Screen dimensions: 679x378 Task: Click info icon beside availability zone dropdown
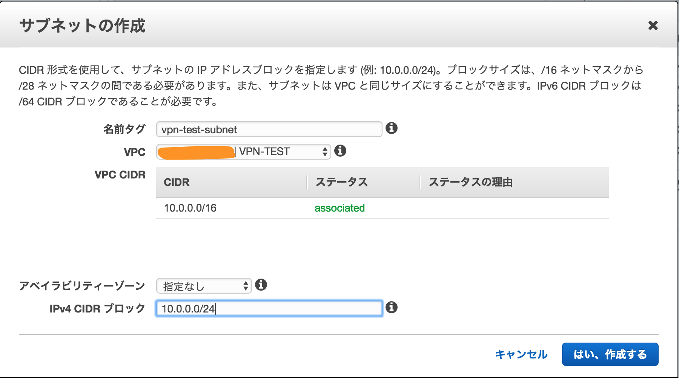point(261,285)
